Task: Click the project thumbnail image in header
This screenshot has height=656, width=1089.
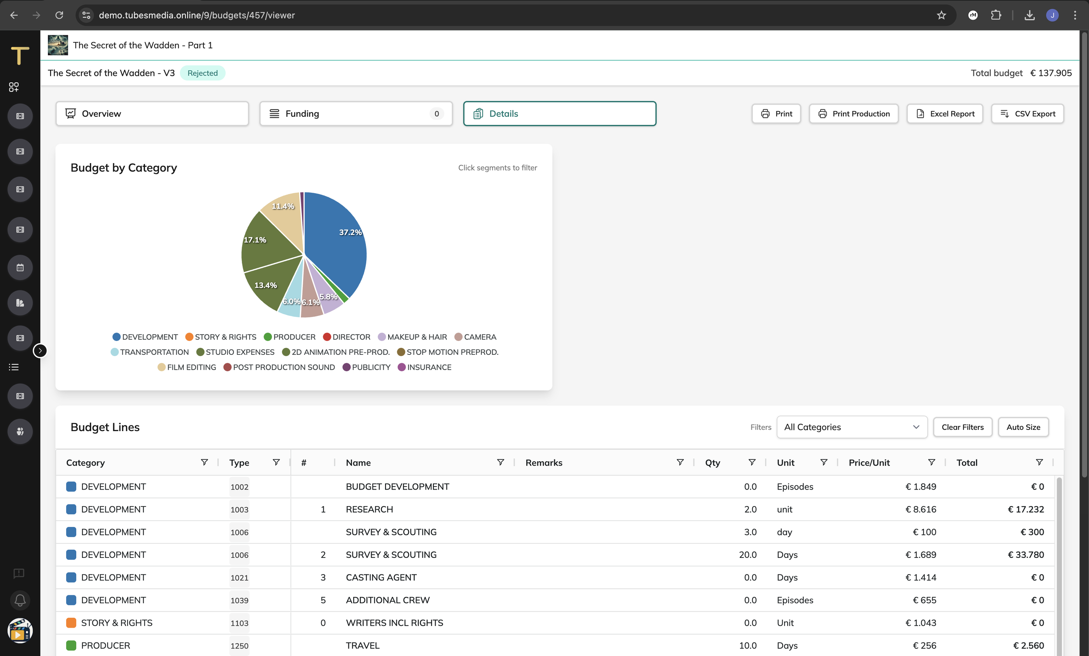Action: click(x=58, y=45)
